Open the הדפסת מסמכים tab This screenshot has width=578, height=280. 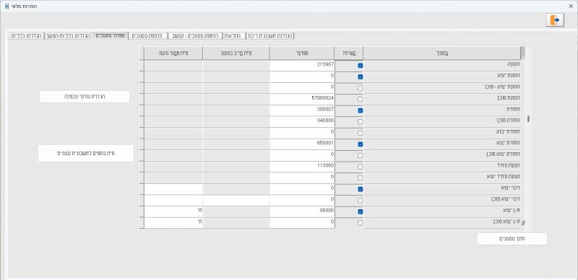pos(148,36)
